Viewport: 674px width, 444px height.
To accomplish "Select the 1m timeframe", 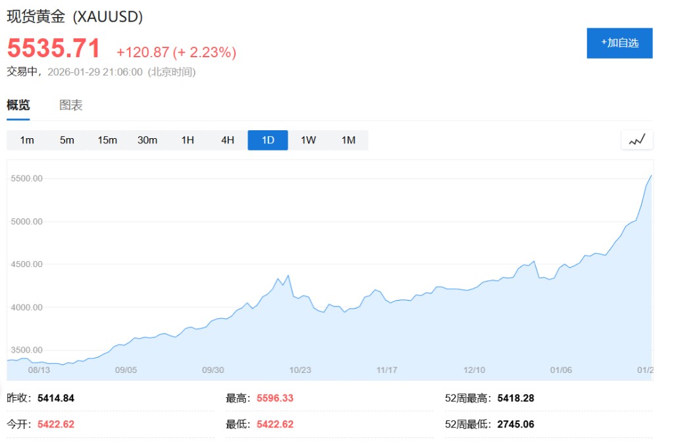I will [27, 140].
